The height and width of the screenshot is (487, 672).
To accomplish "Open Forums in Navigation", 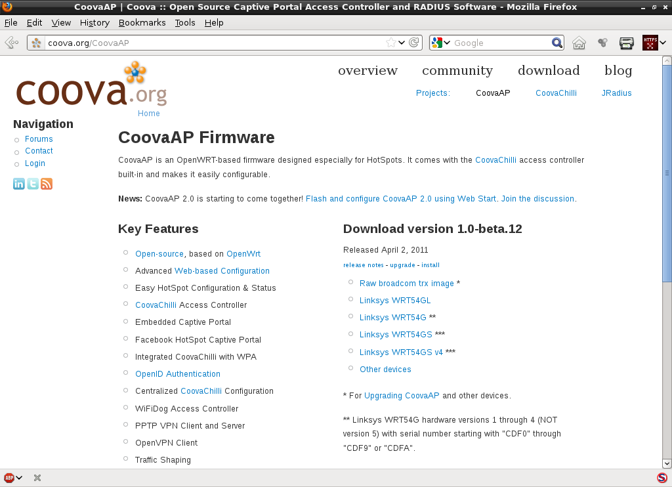I will click(39, 139).
